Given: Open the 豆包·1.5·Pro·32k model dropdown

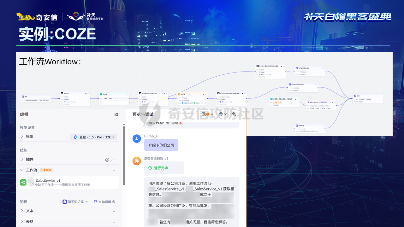Looking at the screenshot, I should coord(93,137).
